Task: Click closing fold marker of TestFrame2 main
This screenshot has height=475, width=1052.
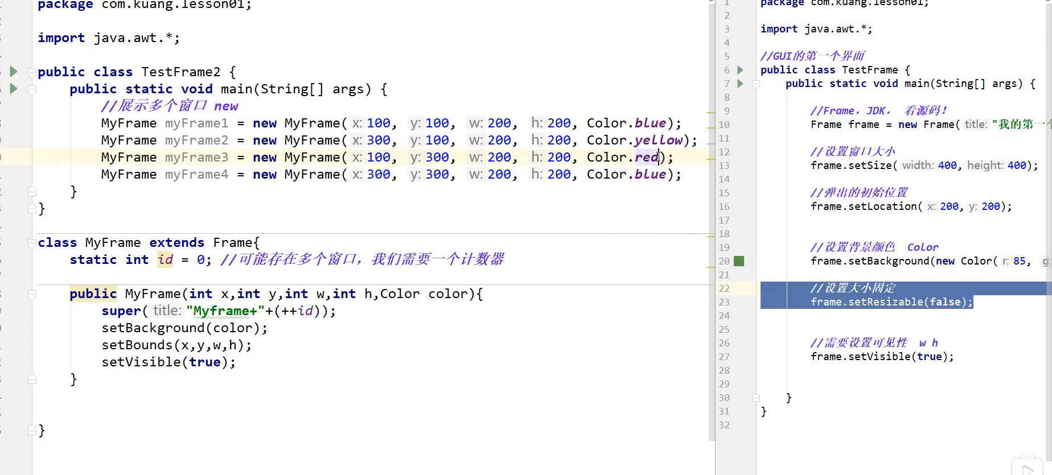Action: click(32, 191)
